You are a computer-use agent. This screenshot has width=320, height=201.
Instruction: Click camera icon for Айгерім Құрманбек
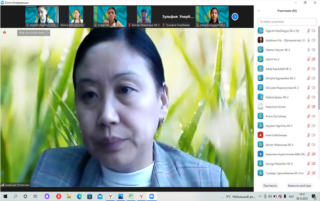(x=313, y=78)
